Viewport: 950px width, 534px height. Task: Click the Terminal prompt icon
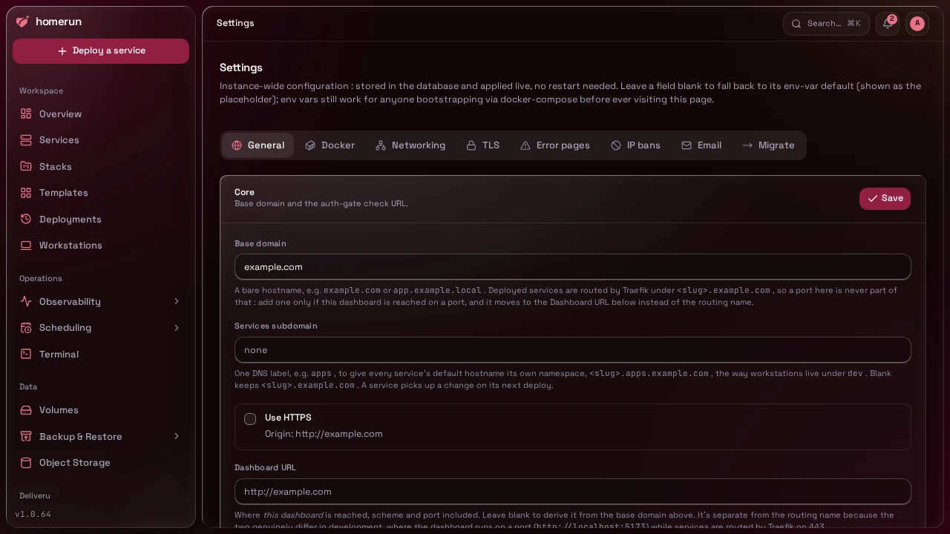(x=26, y=354)
